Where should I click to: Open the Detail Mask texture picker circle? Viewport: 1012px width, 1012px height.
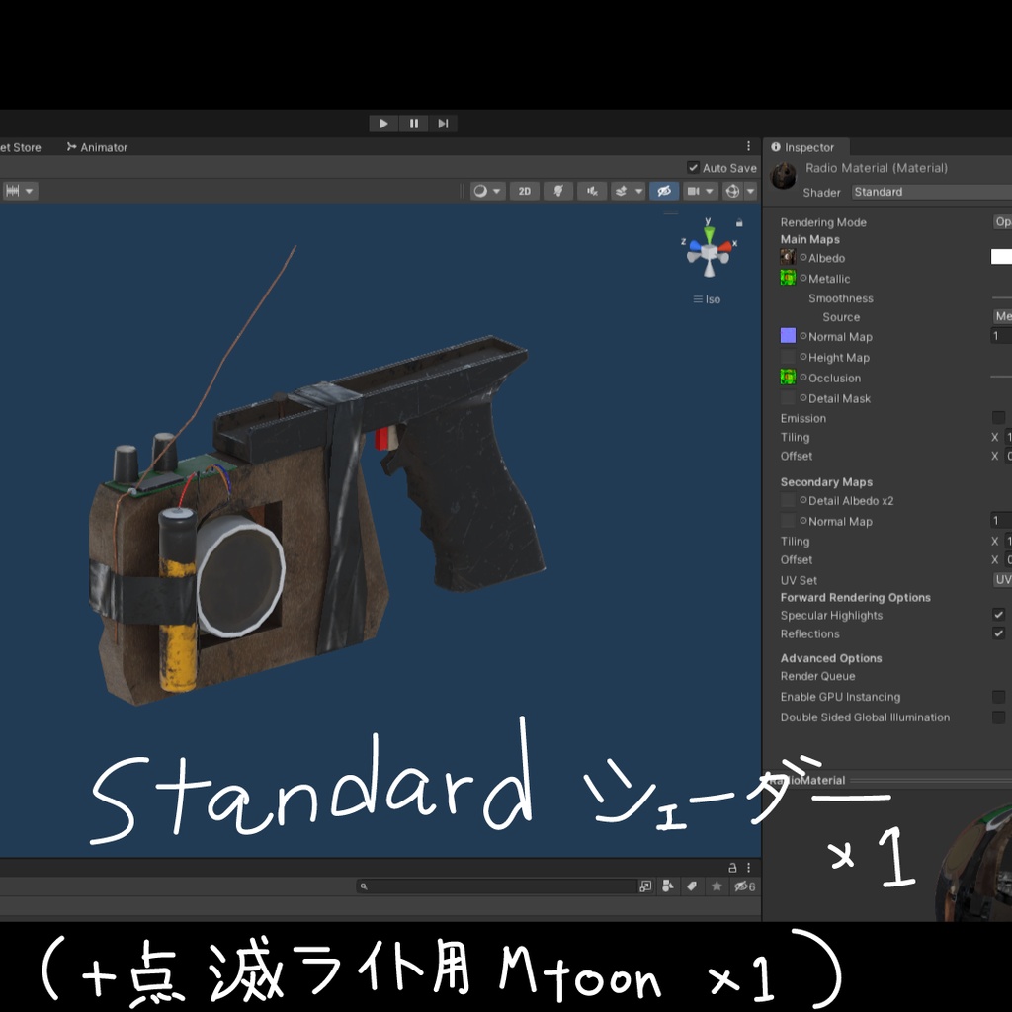point(803,397)
